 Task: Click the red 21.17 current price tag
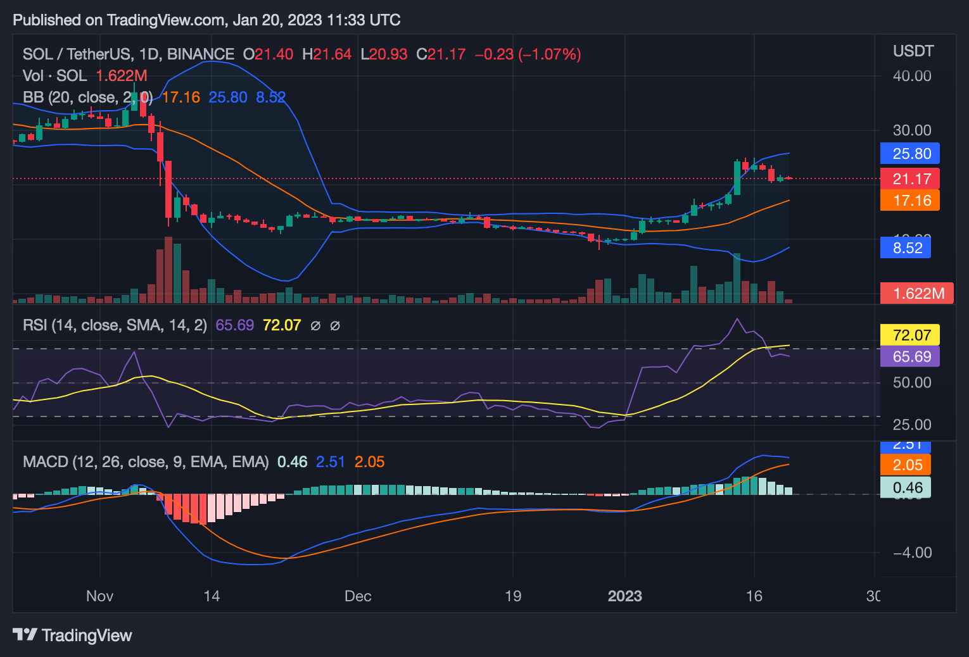pyautogui.click(x=910, y=179)
